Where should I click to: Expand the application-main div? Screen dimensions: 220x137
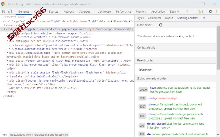click(x=7, y=53)
